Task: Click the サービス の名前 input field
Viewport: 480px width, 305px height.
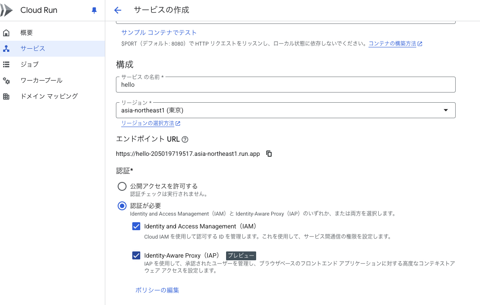Action: [x=286, y=85]
